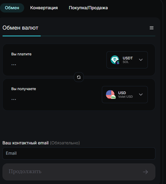Click the Продолжить button
Screen dimensions: 166x184
[79, 172]
